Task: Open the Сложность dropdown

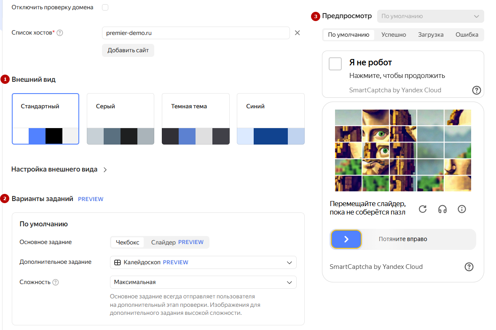Action: (x=203, y=282)
